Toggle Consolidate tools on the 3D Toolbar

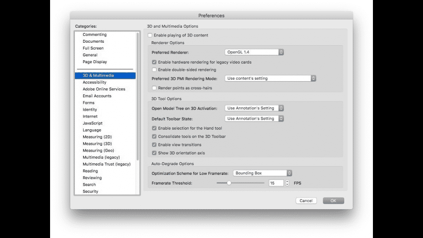click(x=154, y=136)
